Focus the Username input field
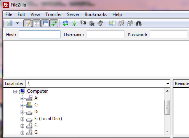The image size is (189, 138). point(106,34)
